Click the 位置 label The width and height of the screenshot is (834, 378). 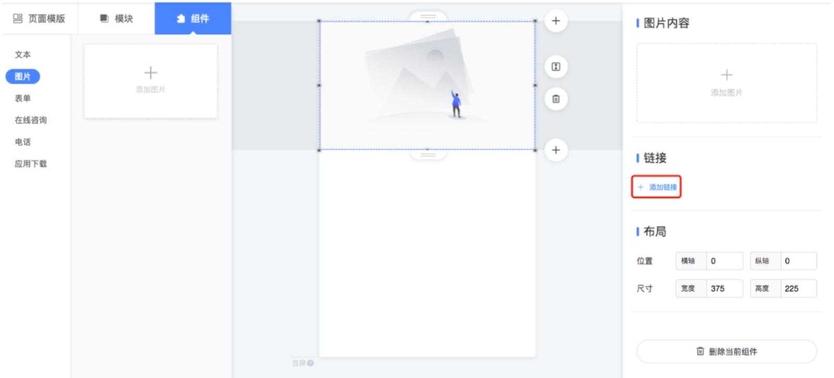click(x=645, y=261)
